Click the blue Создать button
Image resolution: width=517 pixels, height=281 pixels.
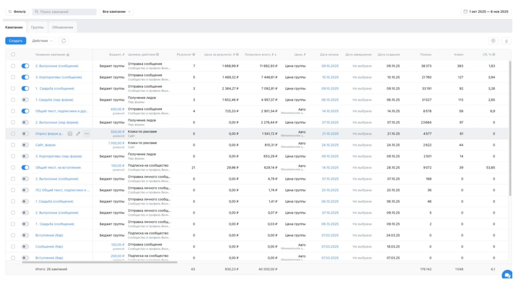coord(16,41)
